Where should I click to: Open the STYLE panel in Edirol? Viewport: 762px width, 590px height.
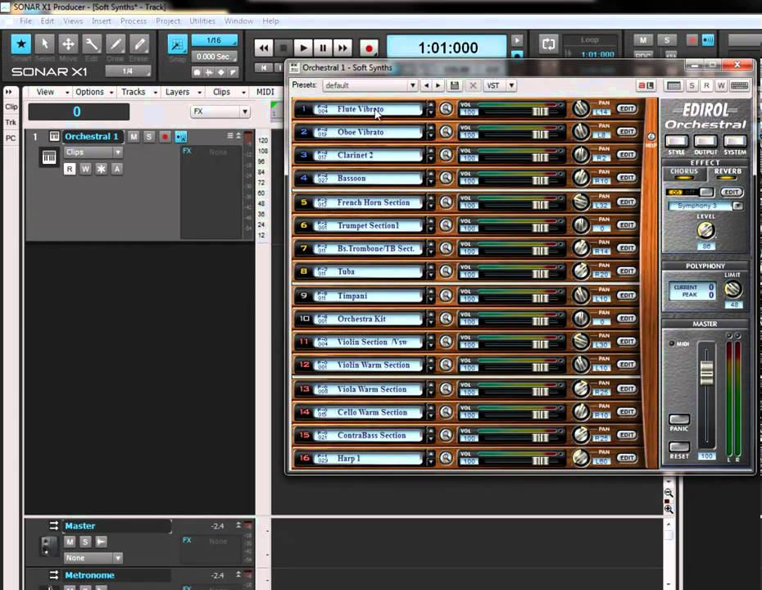point(676,142)
